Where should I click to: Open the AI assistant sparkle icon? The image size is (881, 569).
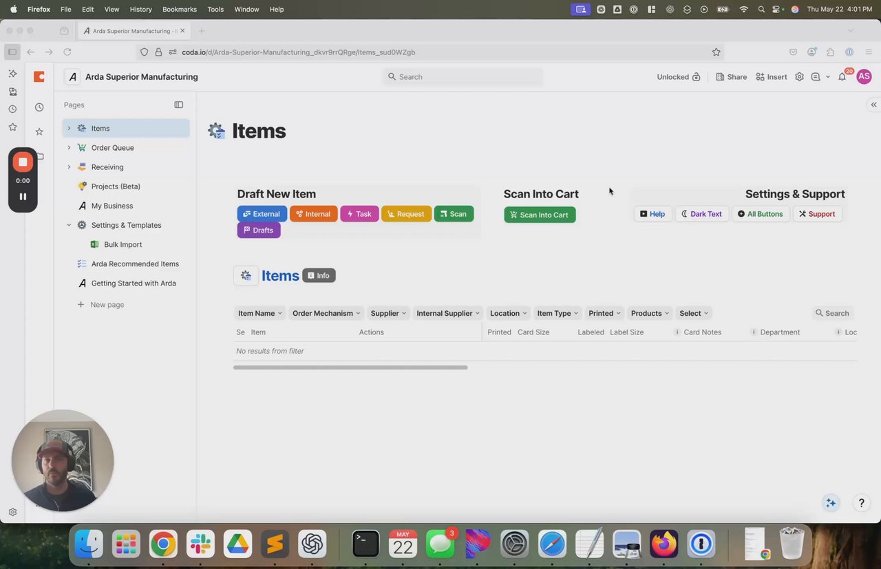tap(831, 503)
